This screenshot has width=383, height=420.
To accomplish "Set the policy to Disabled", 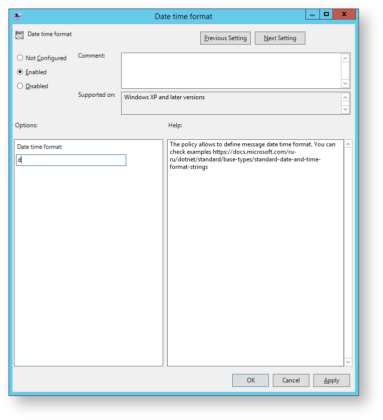I will point(20,86).
